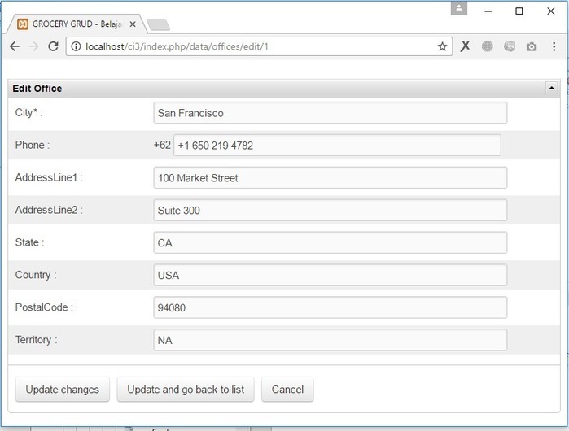569x431 pixels.
Task: Focus the City field with San Francisco
Action: click(x=330, y=113)
